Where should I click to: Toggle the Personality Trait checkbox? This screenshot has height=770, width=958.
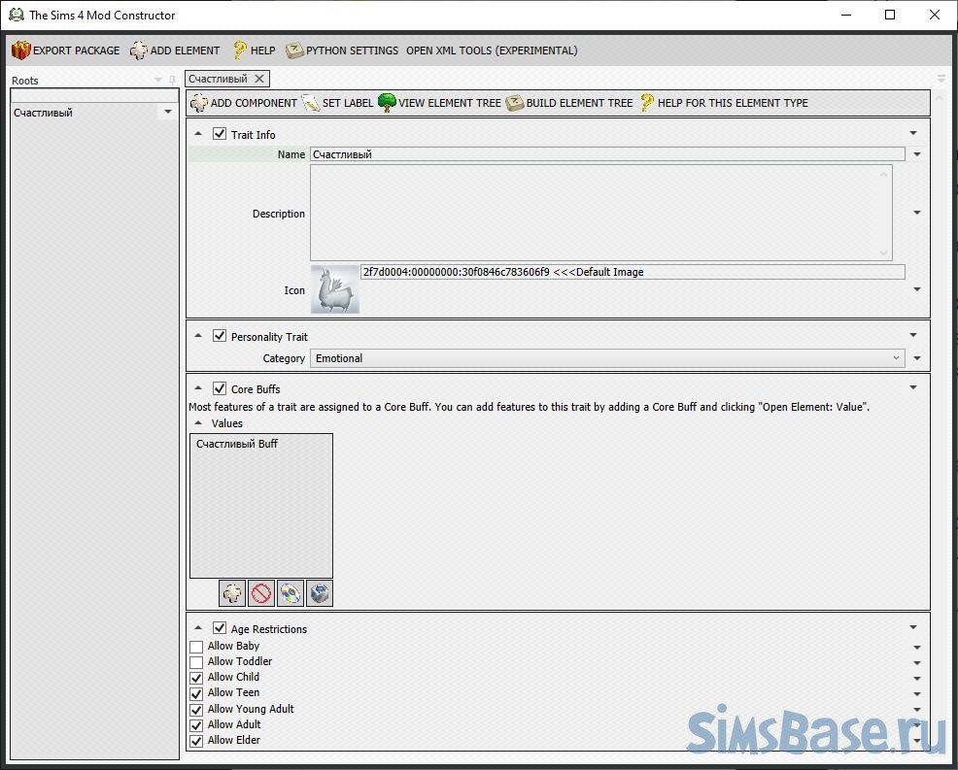[x=220, y=336]
